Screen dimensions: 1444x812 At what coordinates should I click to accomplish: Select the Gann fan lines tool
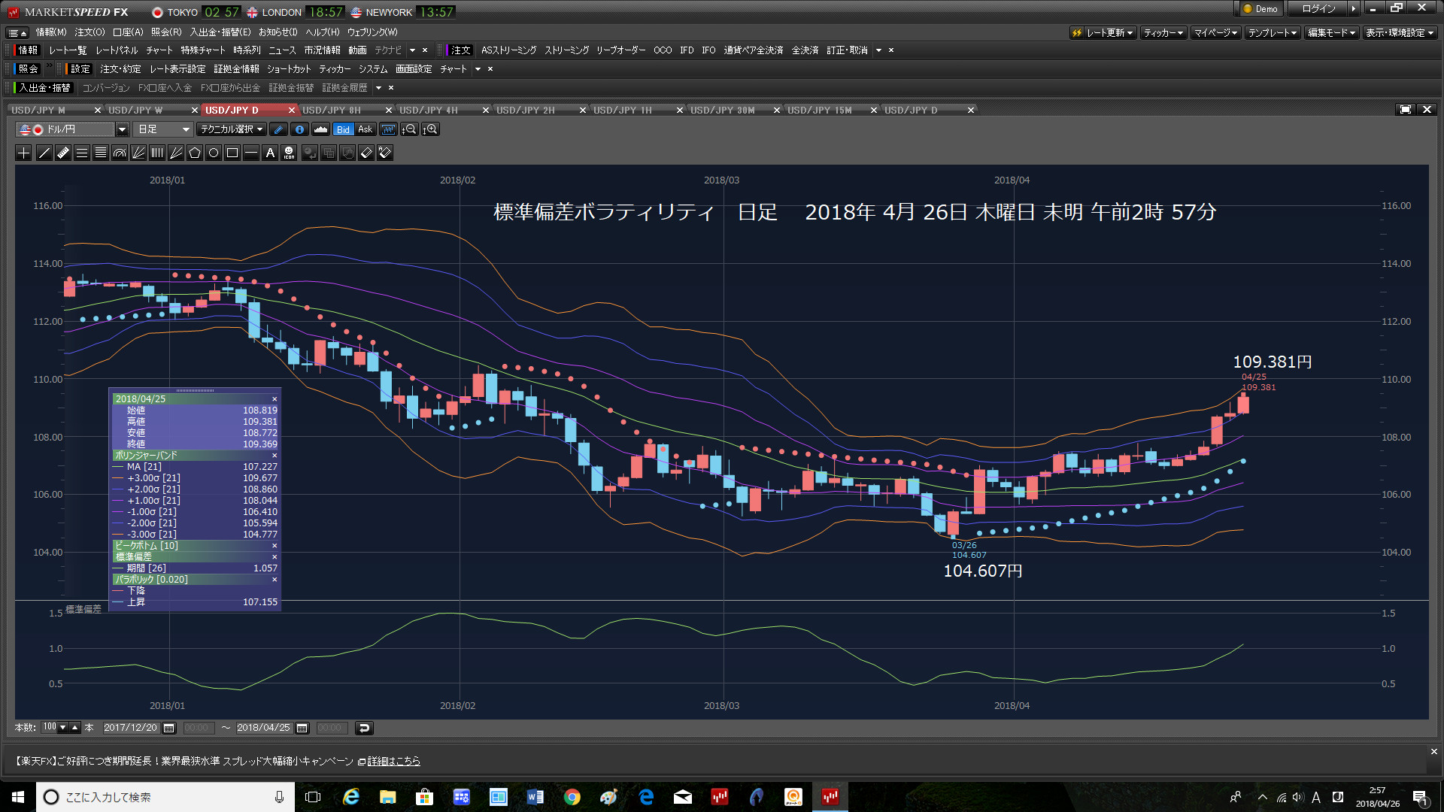tap(176, 153)
